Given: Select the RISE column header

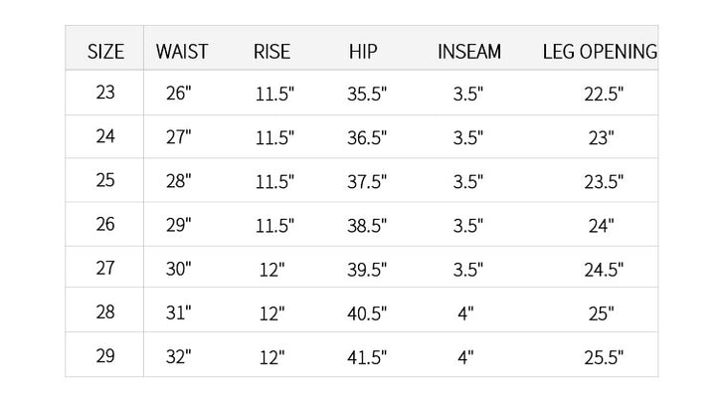Looking at the screenshot, I should (x=272, y=51).
